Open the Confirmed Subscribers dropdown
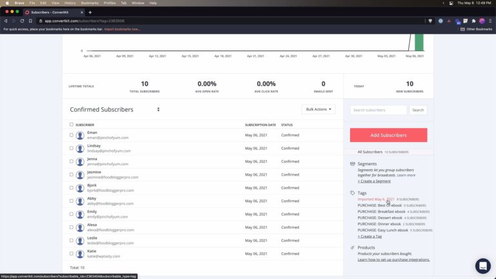Image resolution: width=496 pixels, height=279 pixels. tap(115, 109)
